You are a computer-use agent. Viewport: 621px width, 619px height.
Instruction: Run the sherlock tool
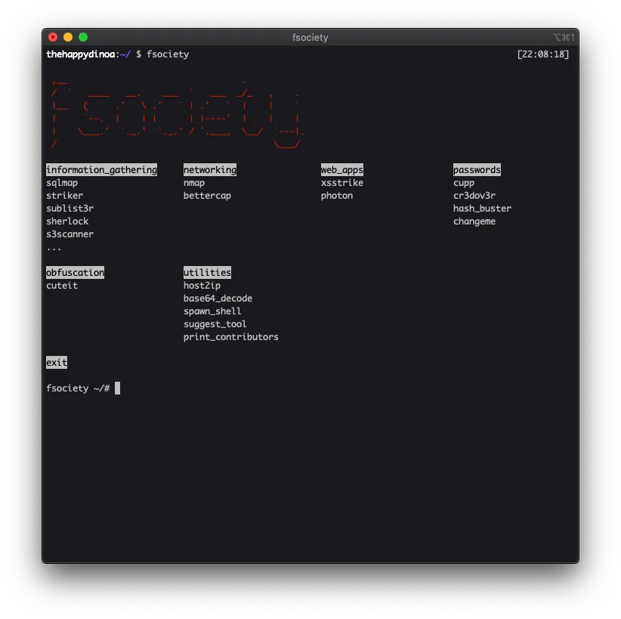(67, 221)
